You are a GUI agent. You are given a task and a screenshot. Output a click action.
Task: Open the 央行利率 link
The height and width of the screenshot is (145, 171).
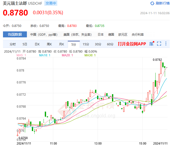coord(138,34)
